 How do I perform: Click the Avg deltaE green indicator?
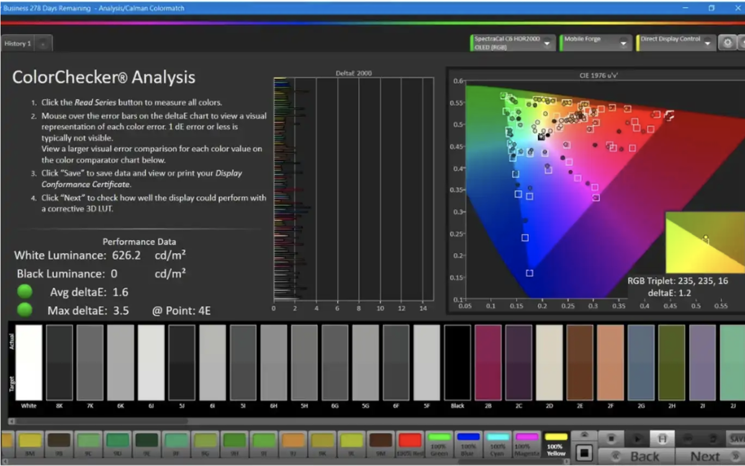coord(25,291)
